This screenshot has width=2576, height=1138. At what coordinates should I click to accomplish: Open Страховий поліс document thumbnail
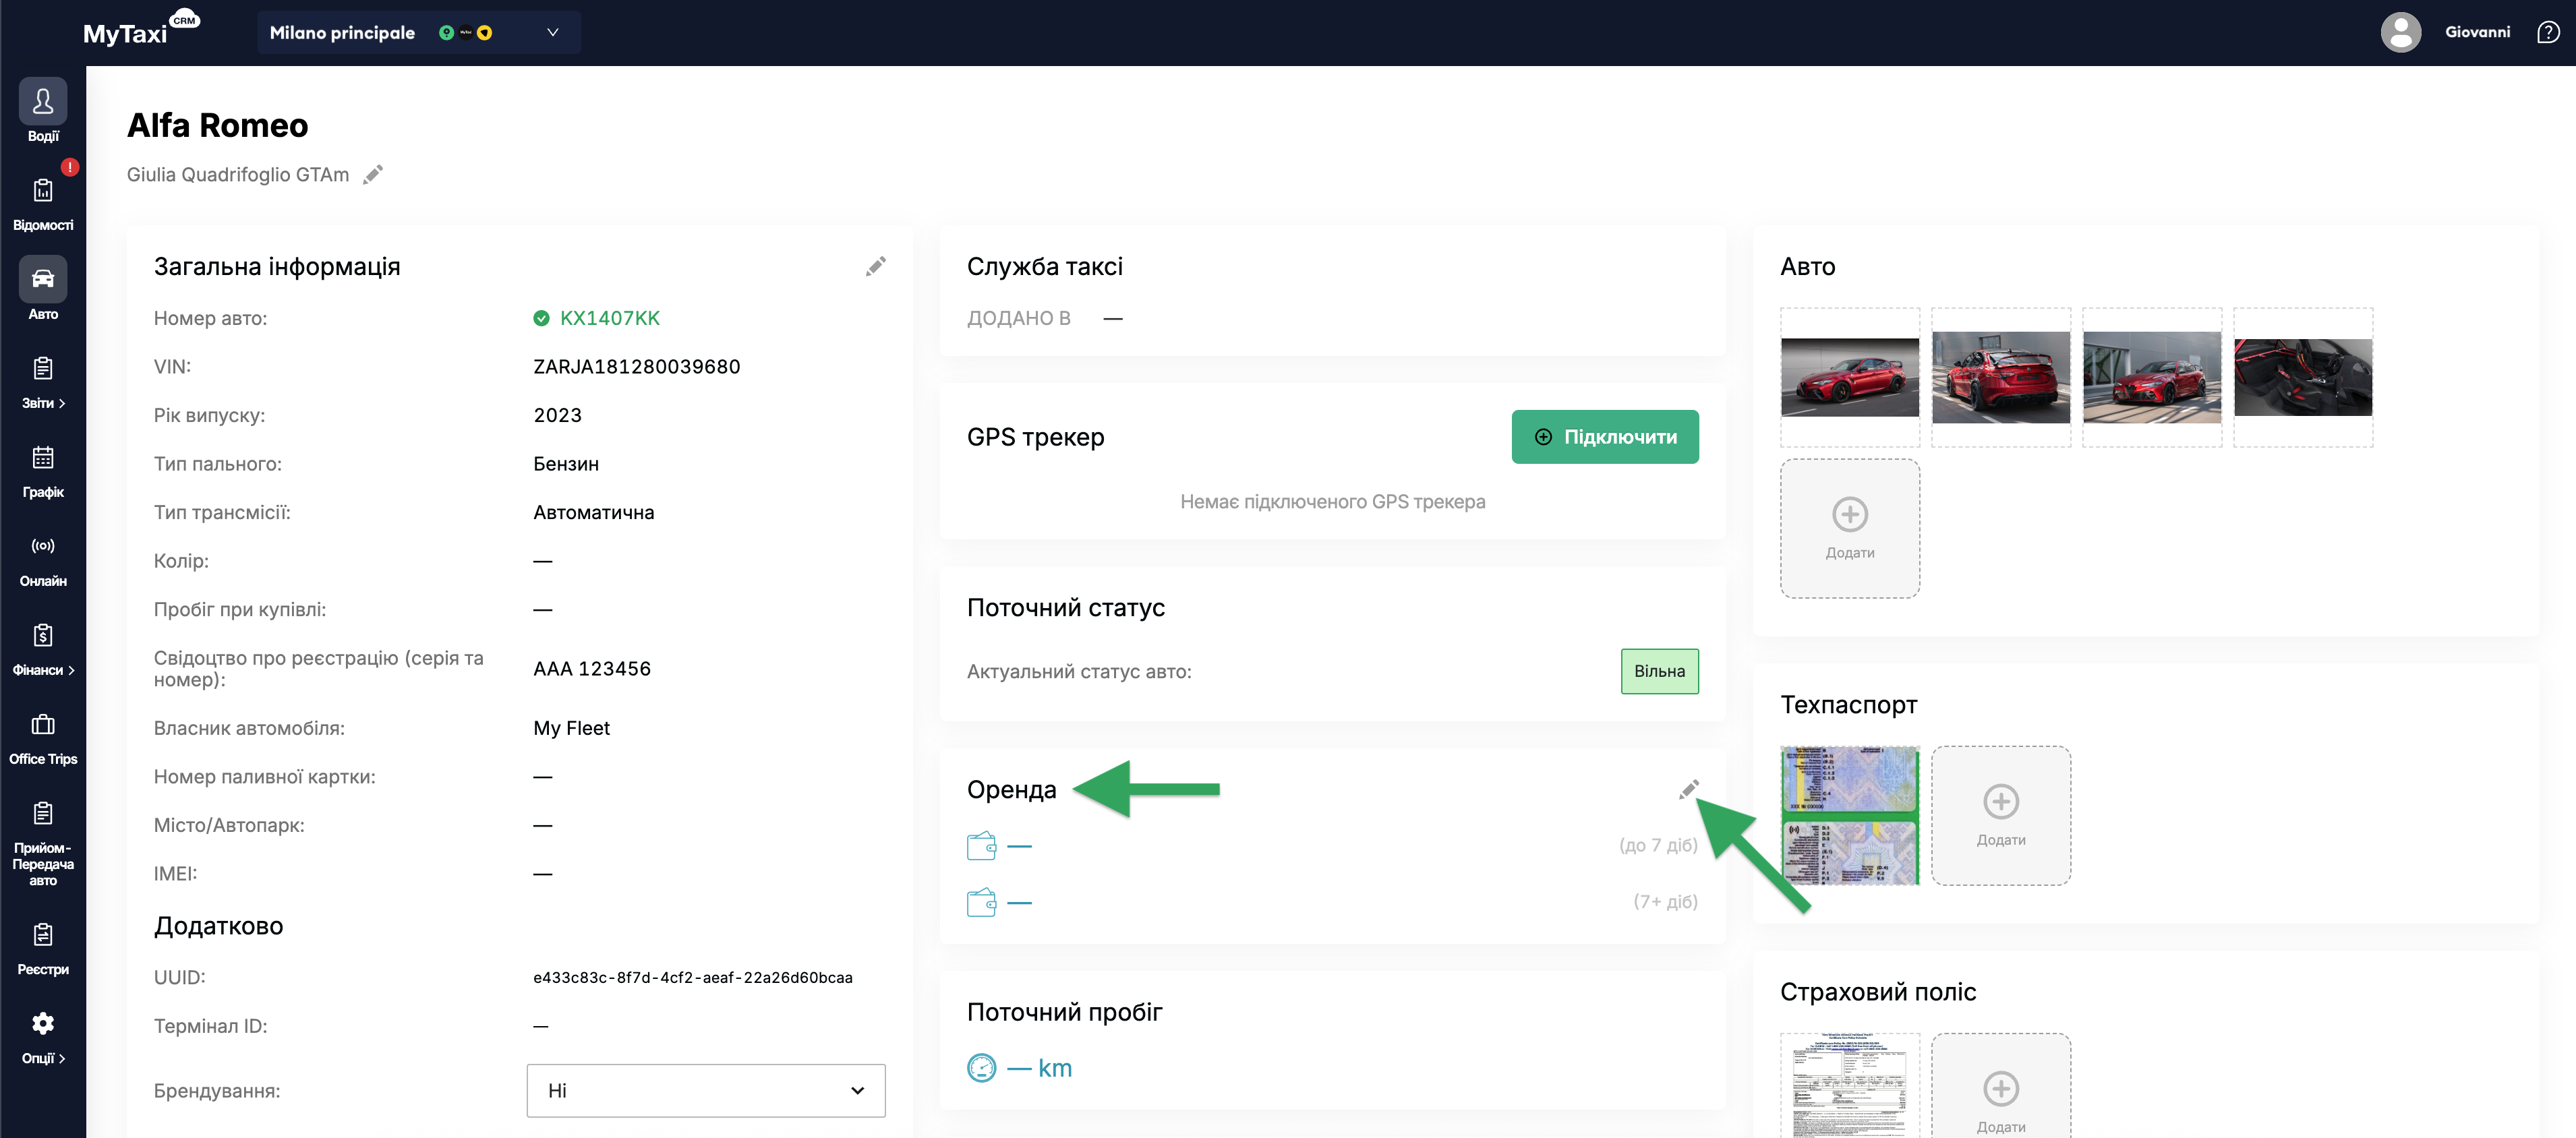[x=1849, y=1086]
